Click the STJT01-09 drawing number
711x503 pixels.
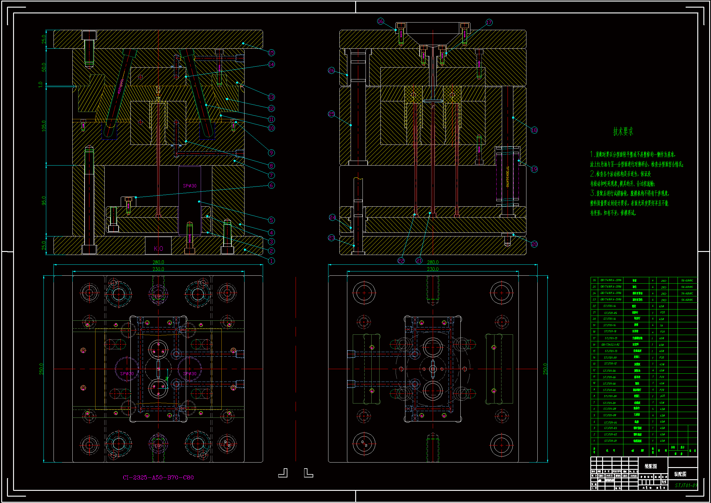[x=686, y=485]
